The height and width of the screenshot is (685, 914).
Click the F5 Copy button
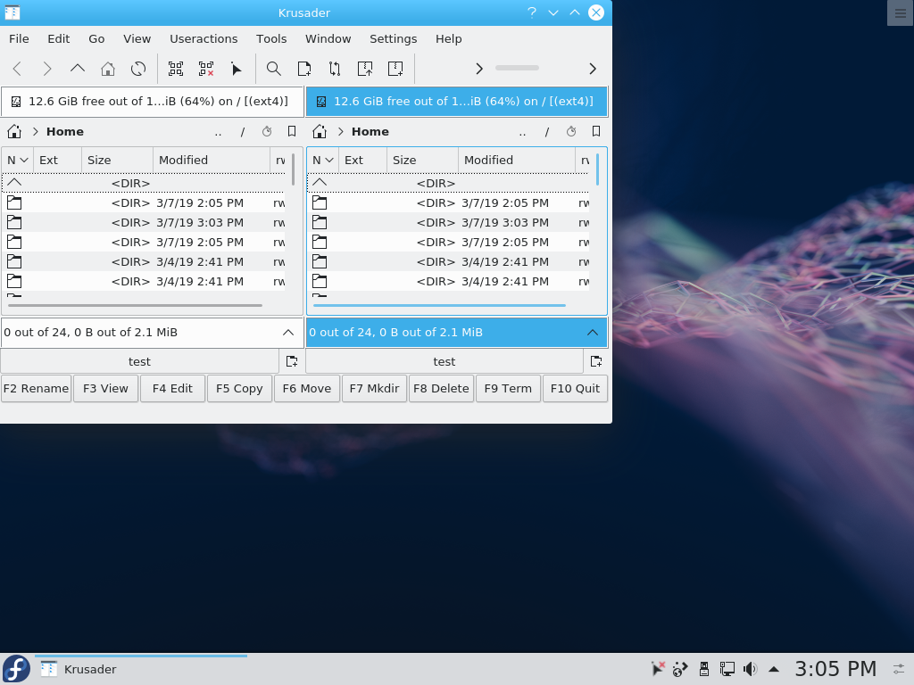click(x=239, y=389)
